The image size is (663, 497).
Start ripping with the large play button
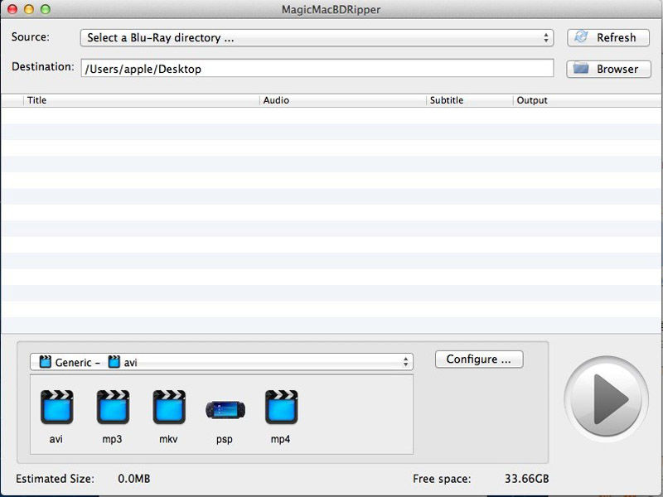[x=606, y=399]
